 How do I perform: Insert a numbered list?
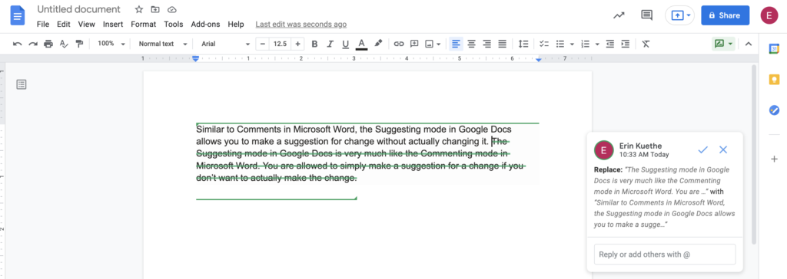click(585, 44)
